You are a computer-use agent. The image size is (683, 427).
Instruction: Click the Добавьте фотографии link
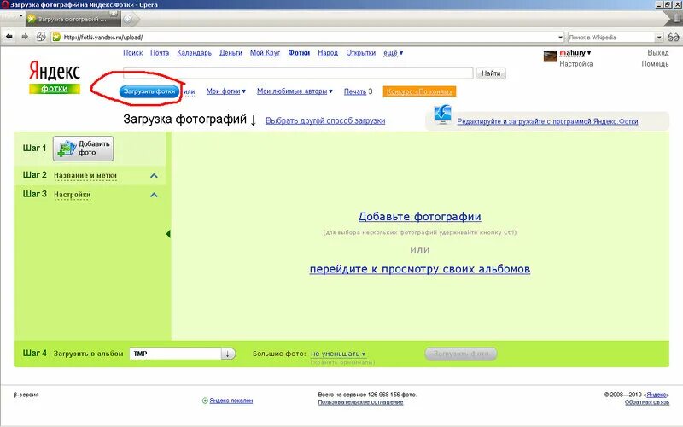click(419, 217)
